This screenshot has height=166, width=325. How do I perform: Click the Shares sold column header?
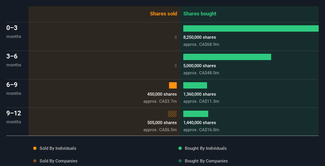[x=163, y=14]
